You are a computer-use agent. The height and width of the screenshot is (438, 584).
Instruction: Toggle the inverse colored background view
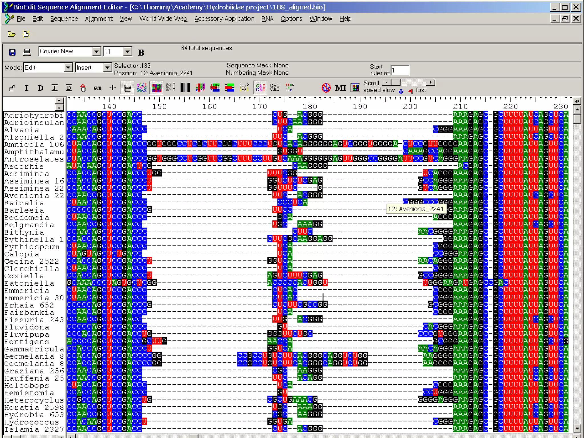(x=157, y=88)
